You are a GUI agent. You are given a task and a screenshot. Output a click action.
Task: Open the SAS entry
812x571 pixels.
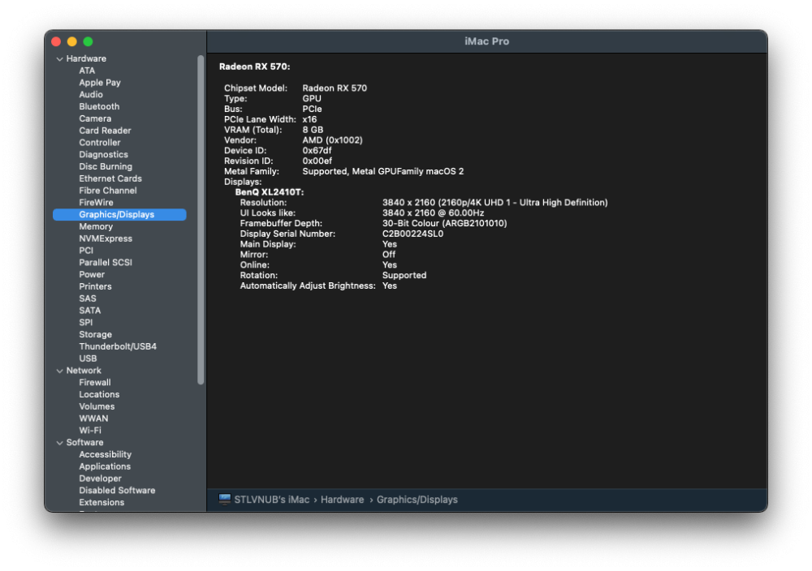pyautogui.click(x=88, y=298)
